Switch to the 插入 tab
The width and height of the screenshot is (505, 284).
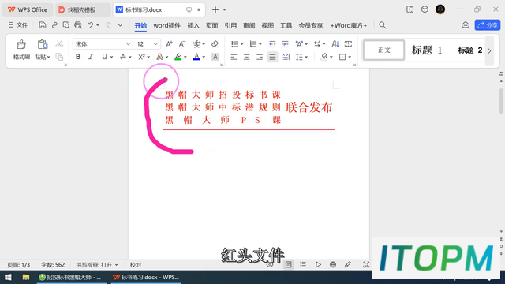pyautogui.click(x=193, y=25)
